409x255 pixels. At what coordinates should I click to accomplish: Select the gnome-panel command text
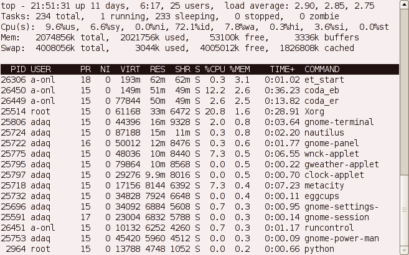pyautogui.click(x=332, y=143)
